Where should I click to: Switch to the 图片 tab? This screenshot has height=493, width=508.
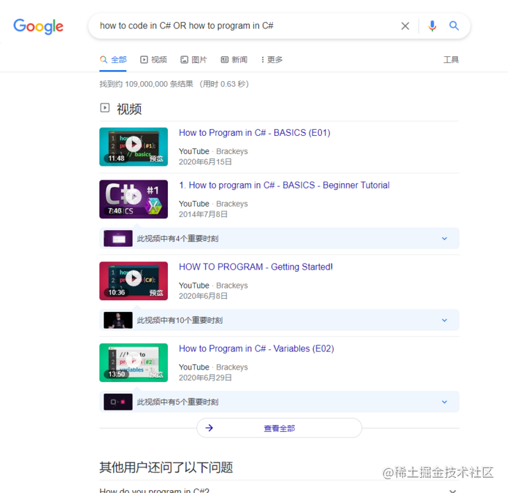coord(194,60)
